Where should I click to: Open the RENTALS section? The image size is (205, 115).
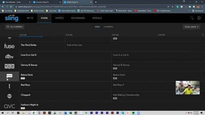coord(97,18)
